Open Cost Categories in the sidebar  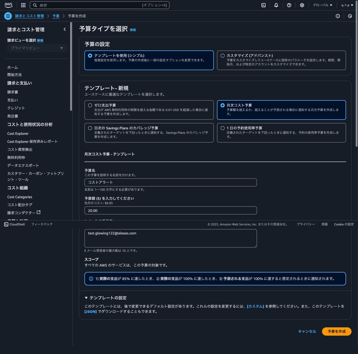coord(20,197)
